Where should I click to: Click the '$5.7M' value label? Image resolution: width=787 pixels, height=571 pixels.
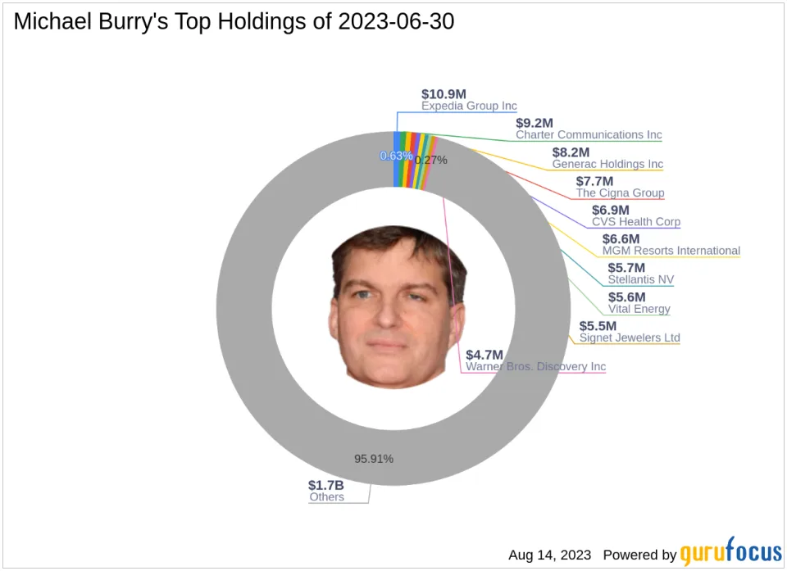pos(626,269)
